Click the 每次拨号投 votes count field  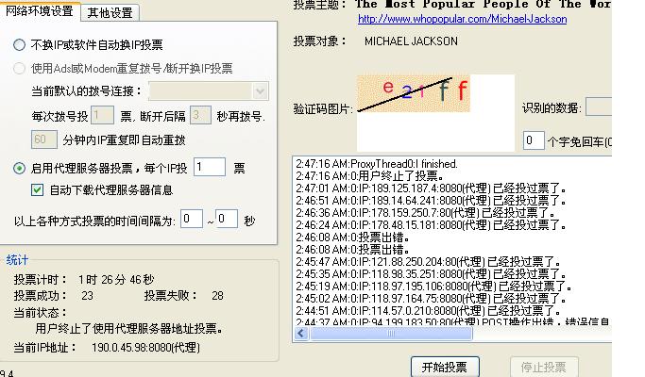pos(104,116)
